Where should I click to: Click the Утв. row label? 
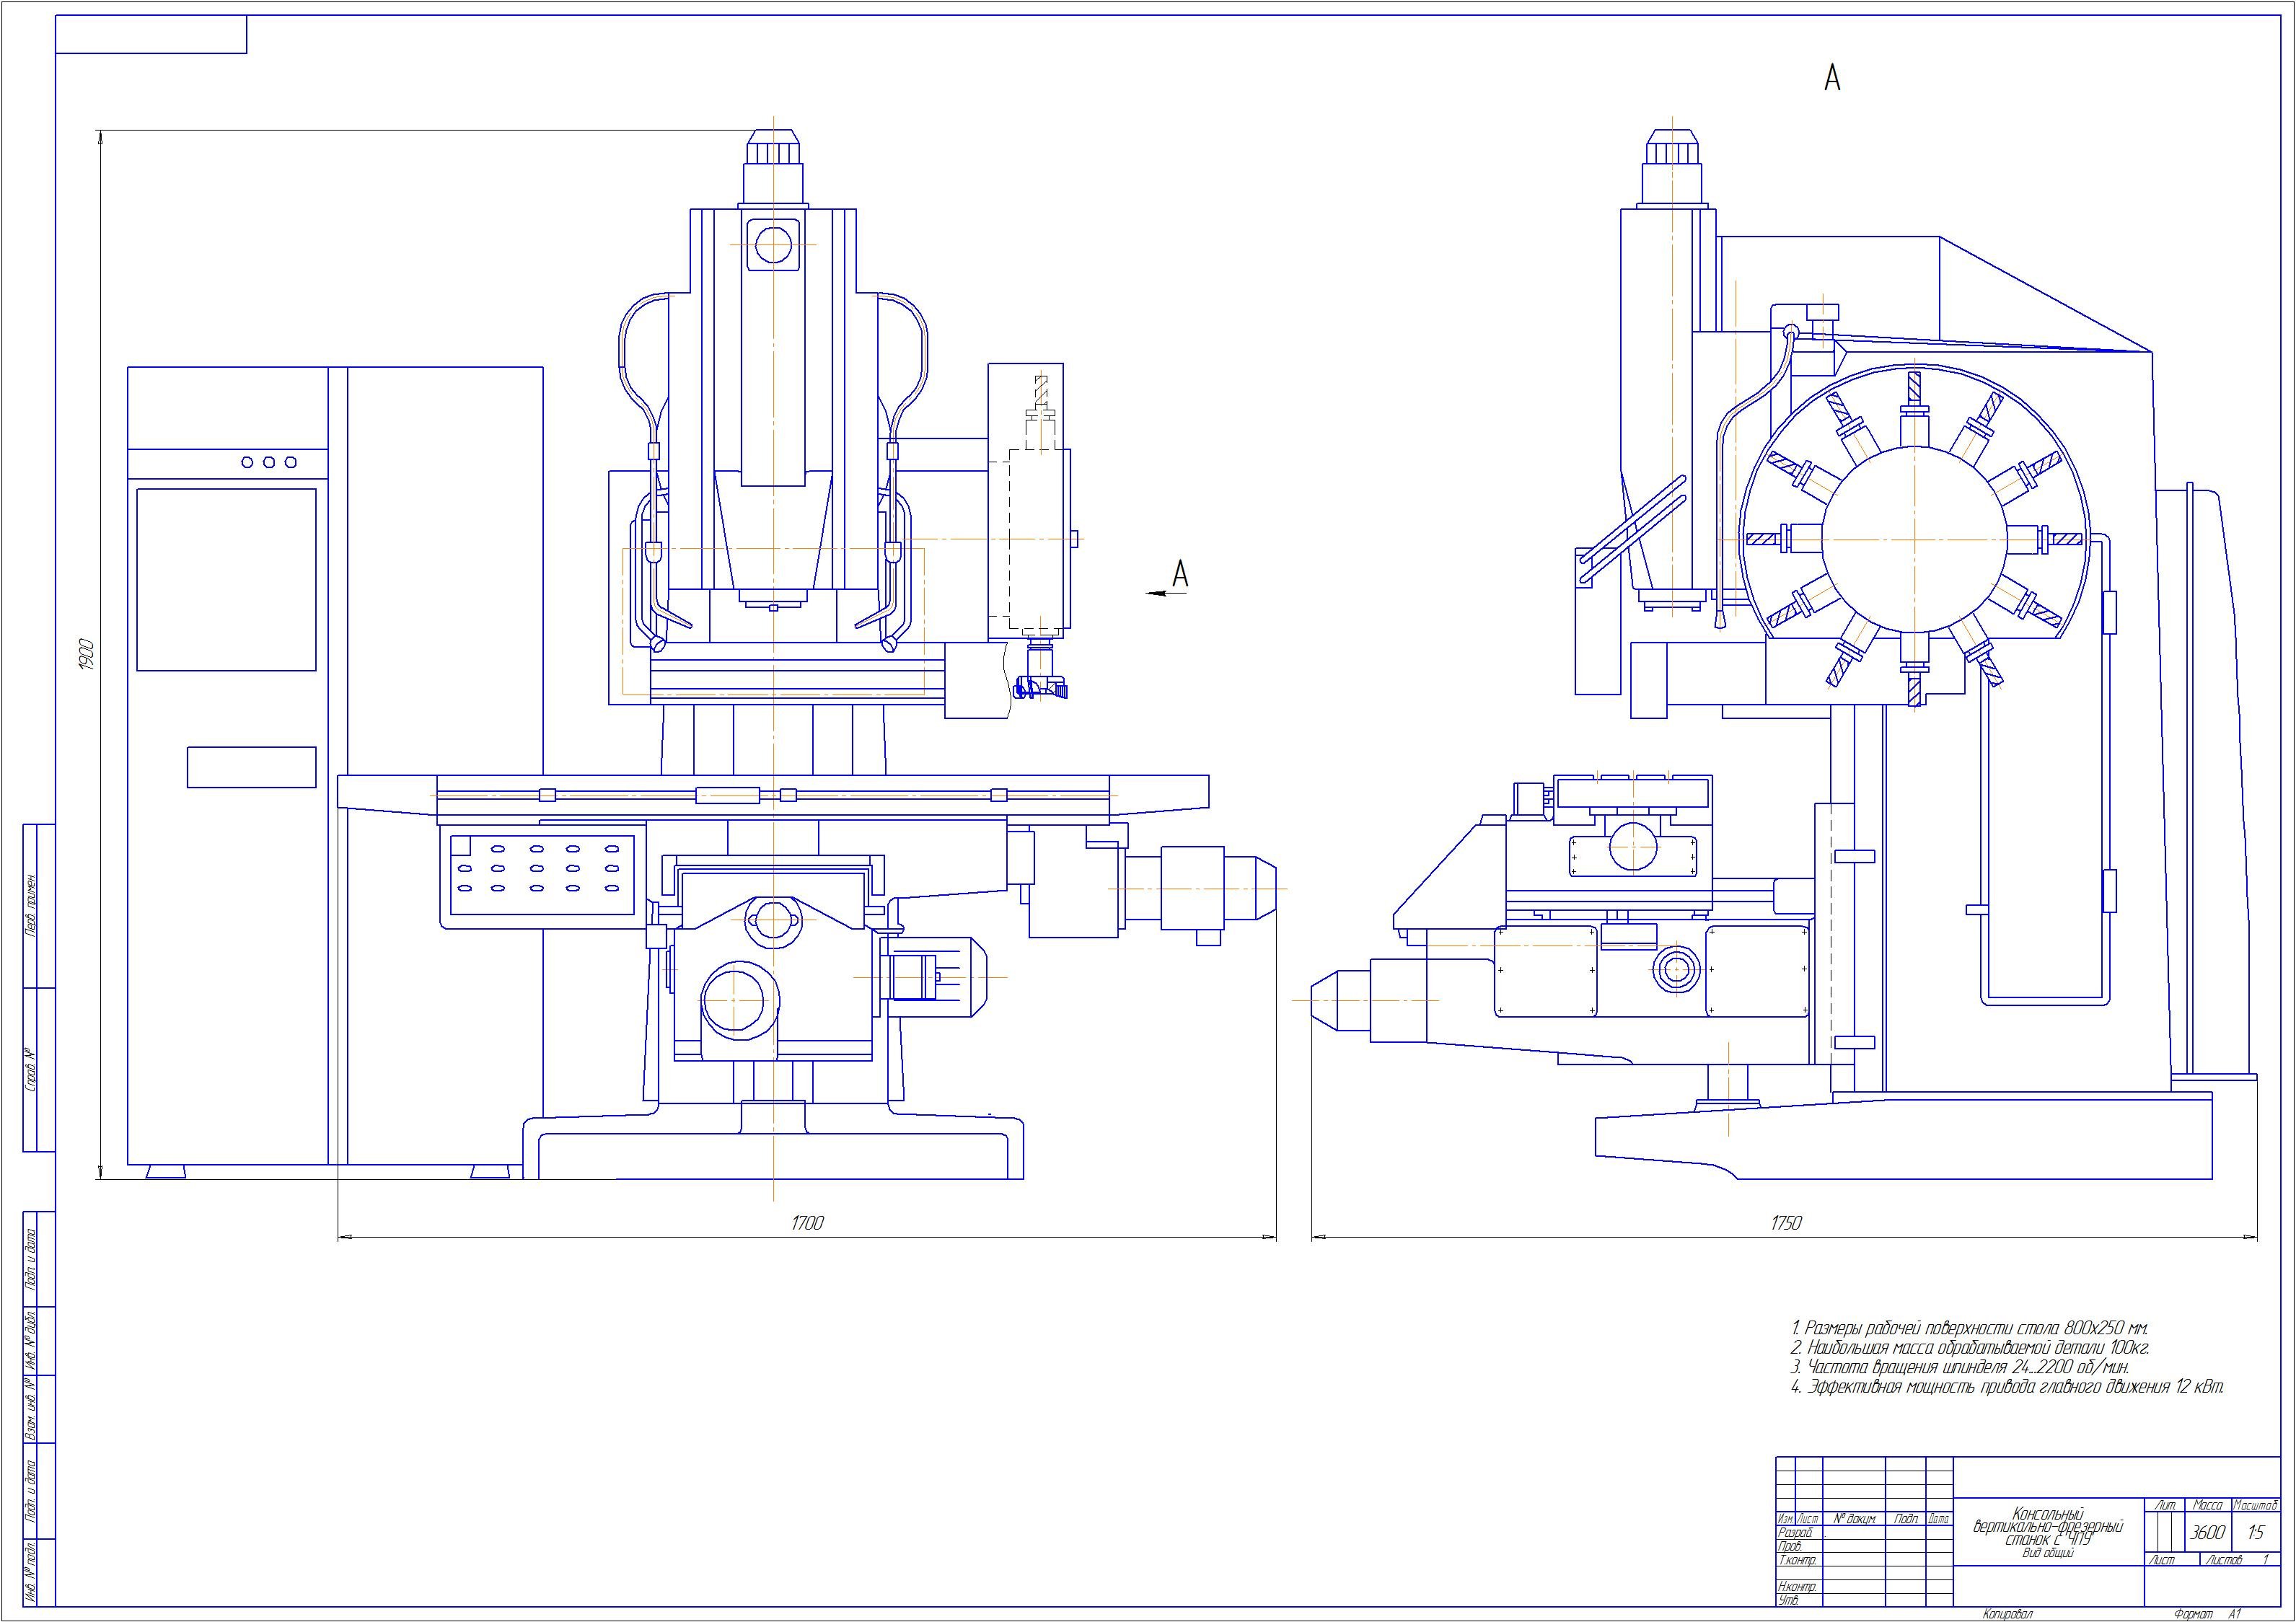point(1790,1600)
